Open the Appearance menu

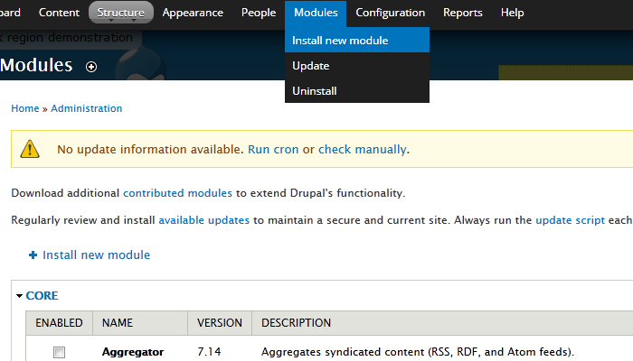(x=193, y=13)
